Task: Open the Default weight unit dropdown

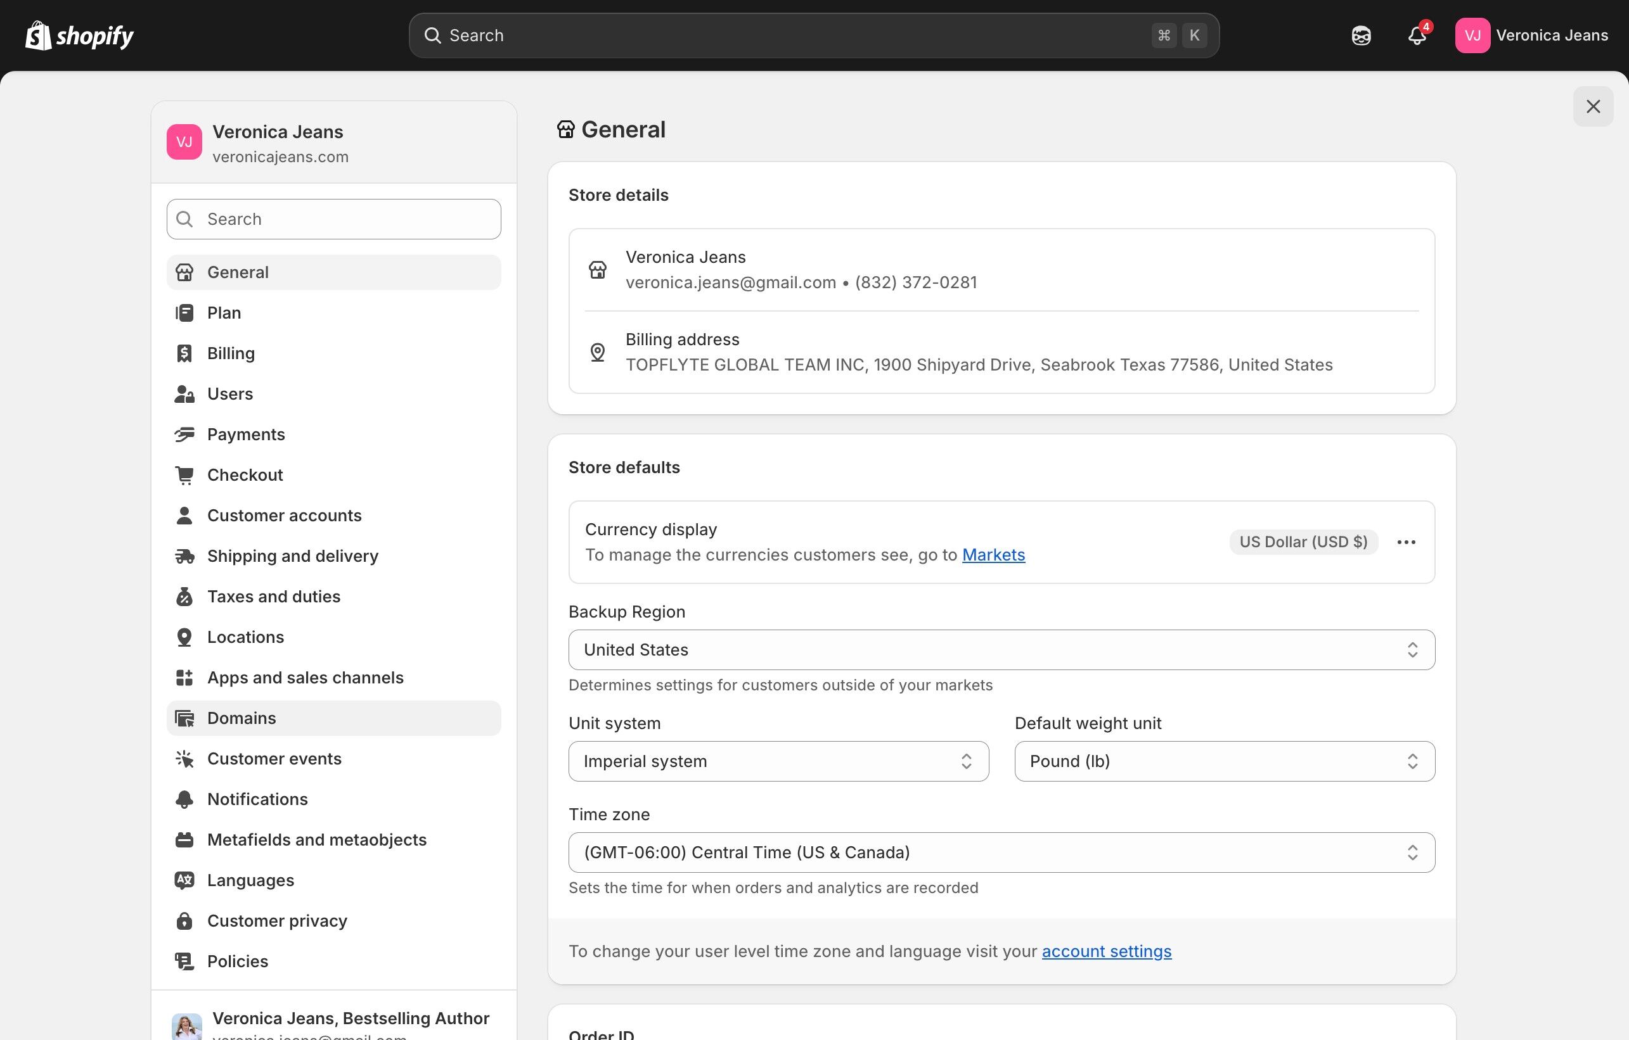Action: pyautogui.click(x=1224, y=761)
